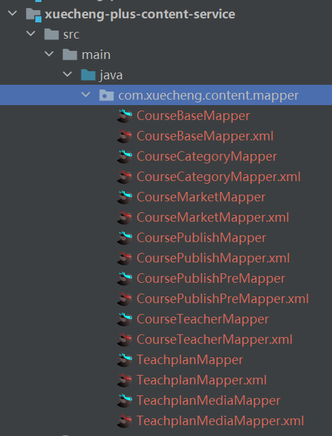Image resolution: width=332 pixels, height=436 pixels.
Task: Open the CoursePublishPreMapper.xml file
Action: click(223, 299)
